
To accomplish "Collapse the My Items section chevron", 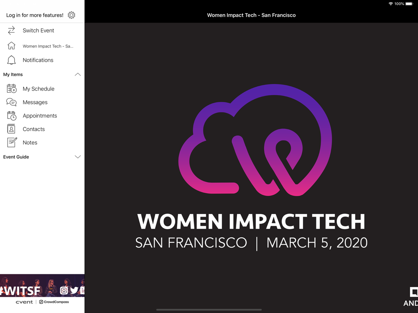I will coord(78,75).
